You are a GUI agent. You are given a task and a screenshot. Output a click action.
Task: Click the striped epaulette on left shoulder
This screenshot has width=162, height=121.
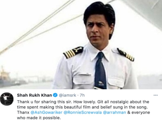coord(73,52)
